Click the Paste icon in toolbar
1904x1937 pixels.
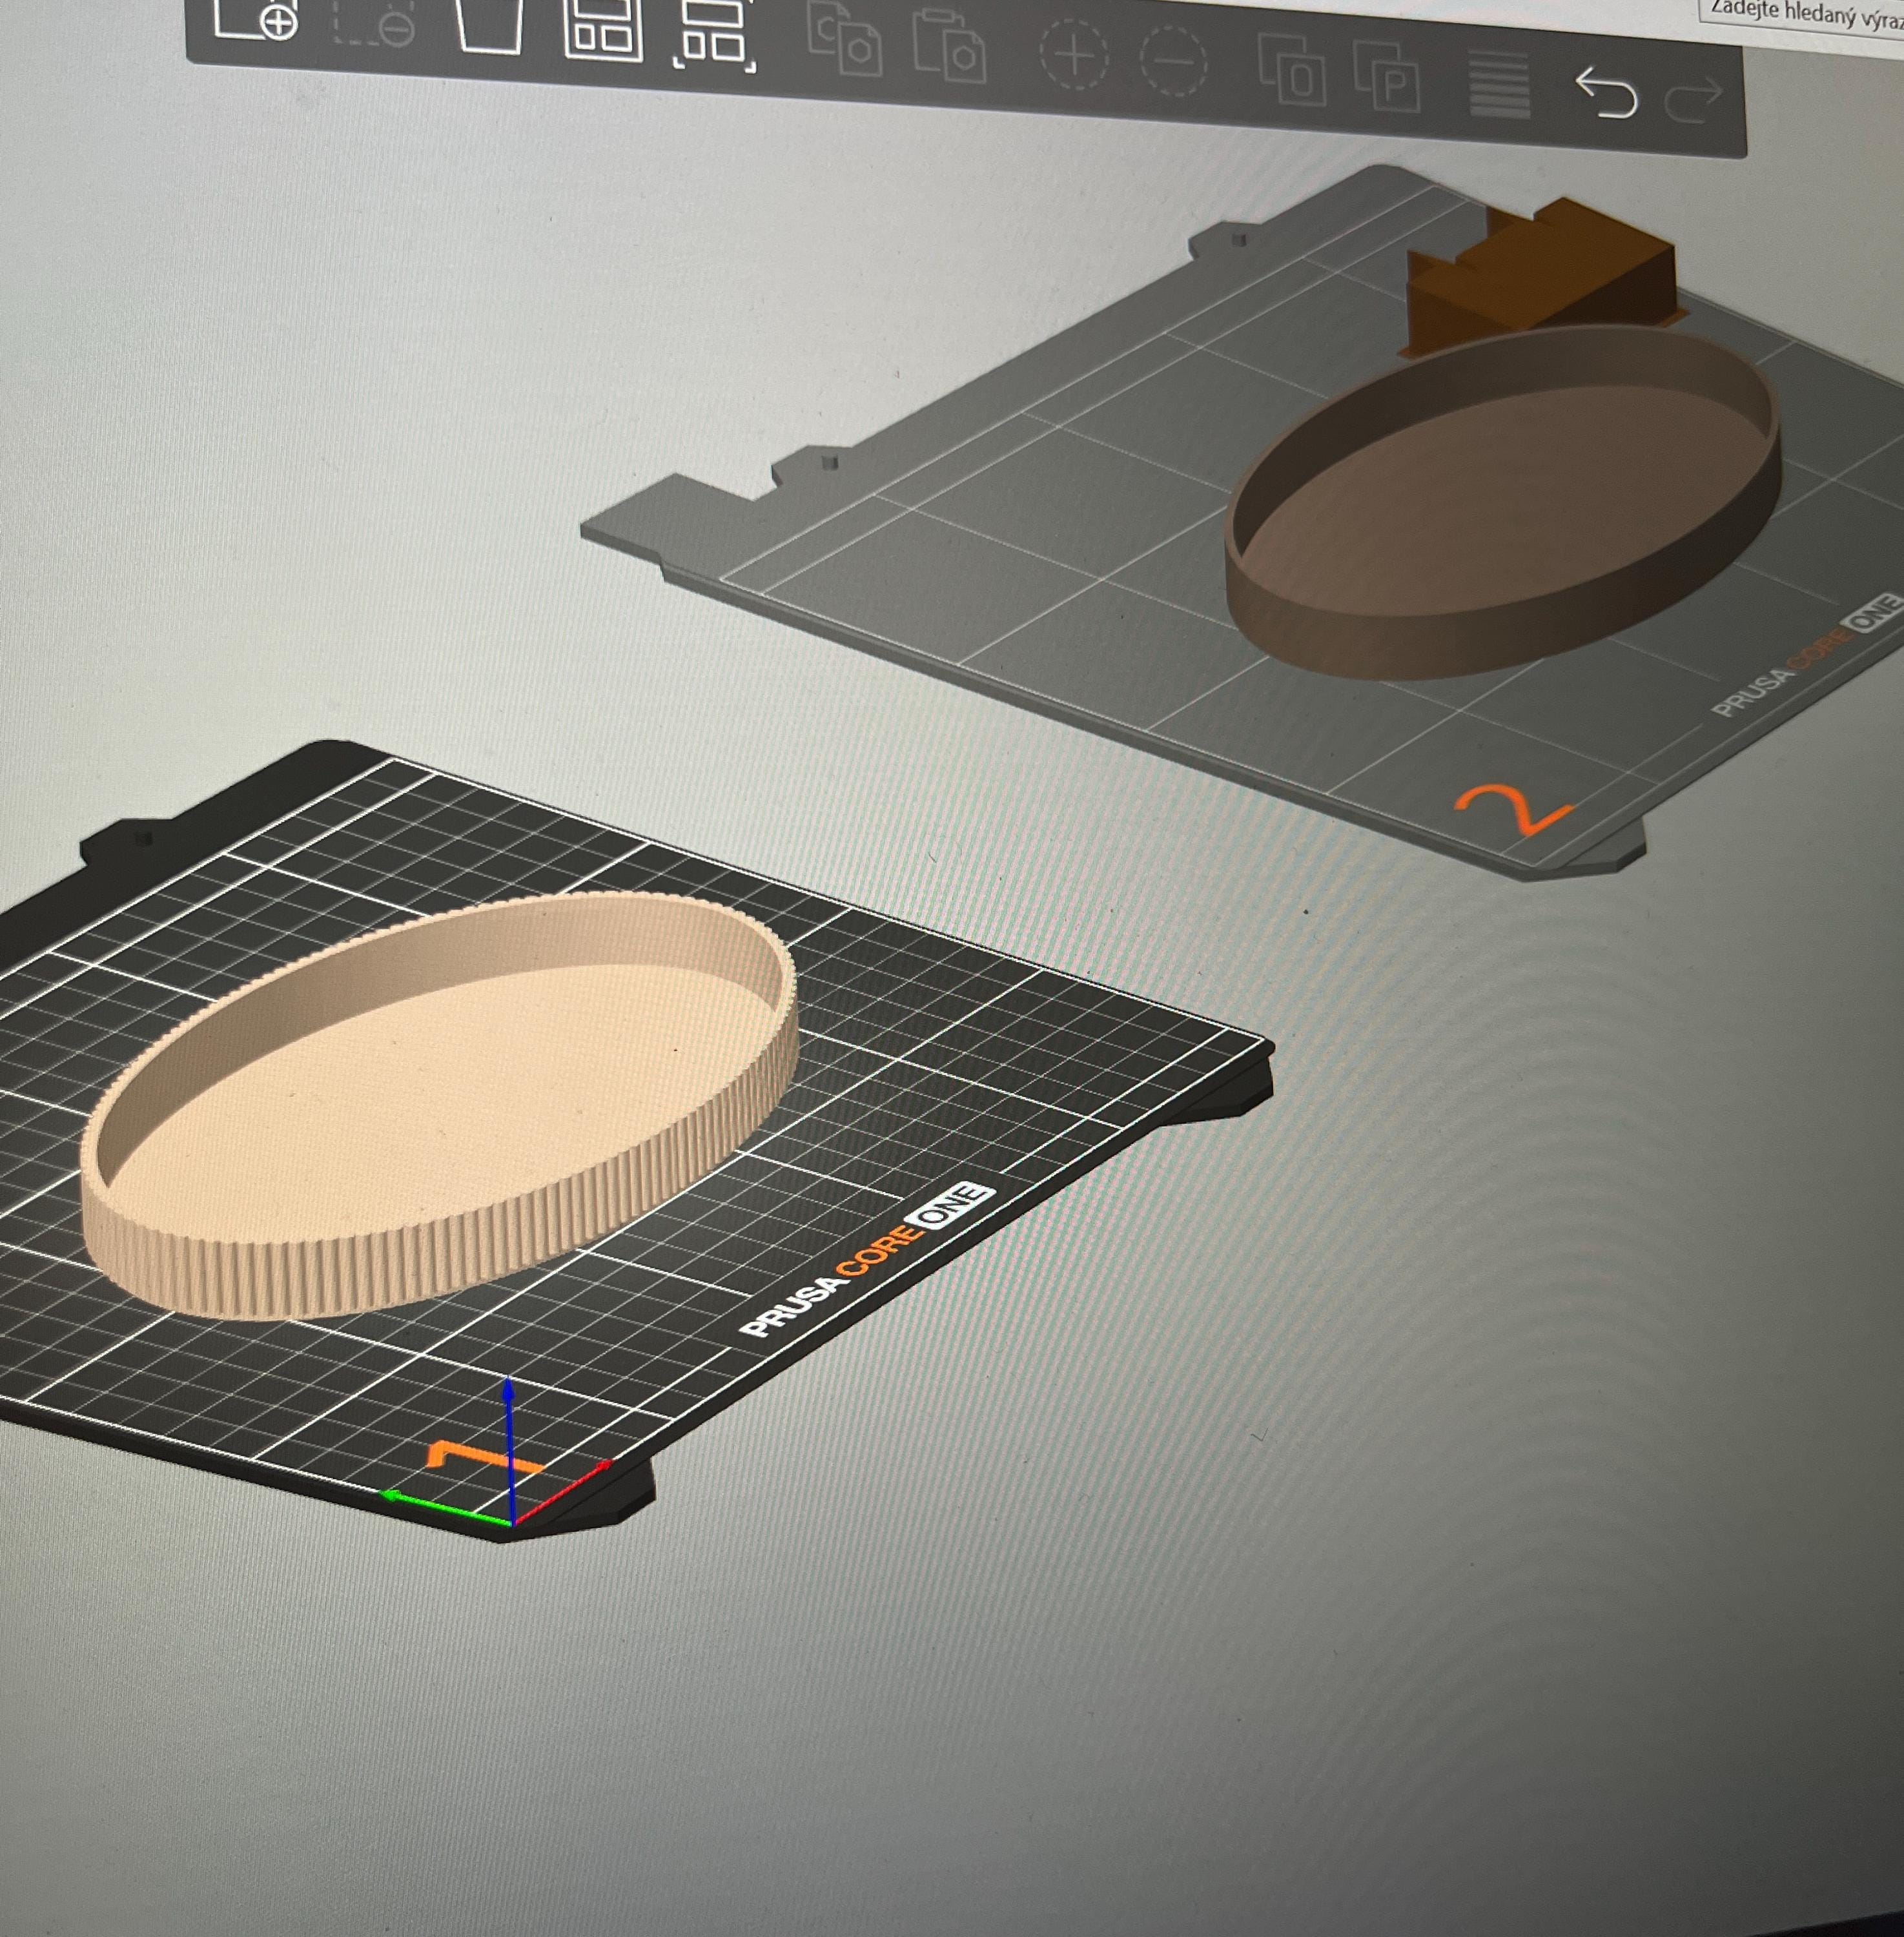(x=949, y=46)
